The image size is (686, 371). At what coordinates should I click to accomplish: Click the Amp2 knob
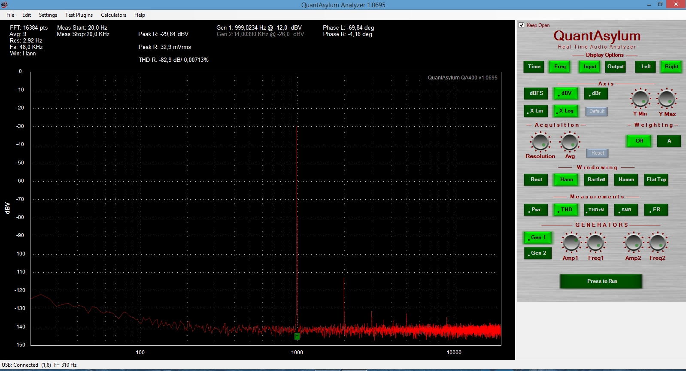tap(633, 243)
